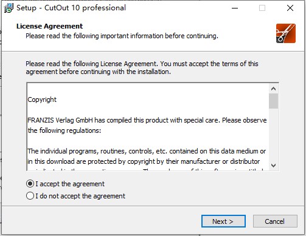The image size is (306, 236).
Task: Click the setup installer icon in title bar
Action: pos(9,8)
